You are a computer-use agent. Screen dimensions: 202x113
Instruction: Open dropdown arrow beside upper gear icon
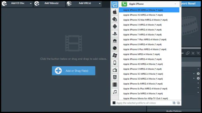click(x=194, y=74)
